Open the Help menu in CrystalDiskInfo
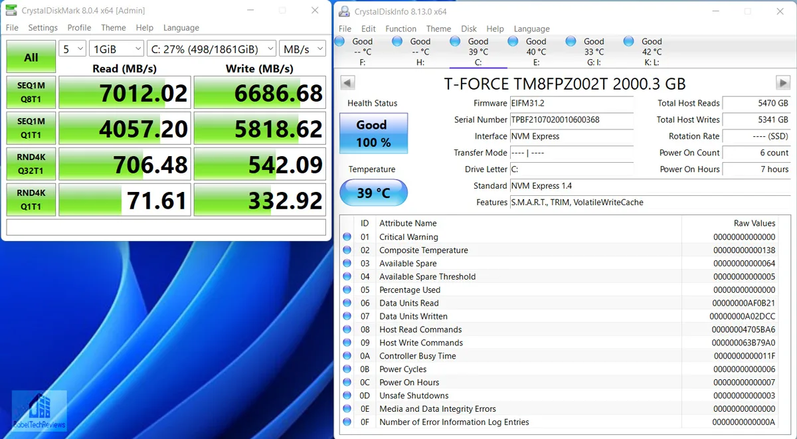 coord(495,29)
